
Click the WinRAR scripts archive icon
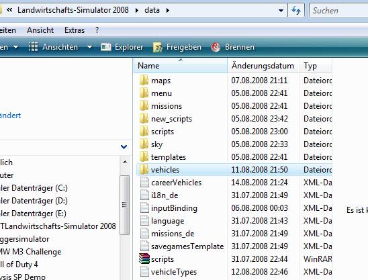pyautogui.click(x=144, y=259)
